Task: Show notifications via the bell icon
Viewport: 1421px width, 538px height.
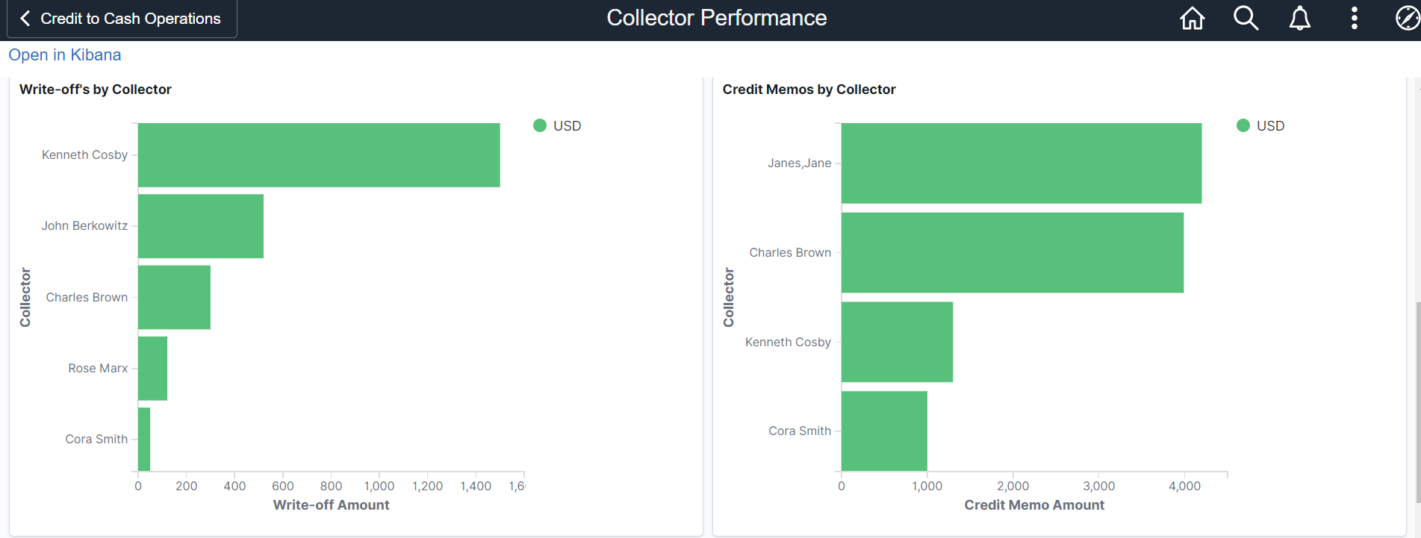Action: pos(1300,18)
